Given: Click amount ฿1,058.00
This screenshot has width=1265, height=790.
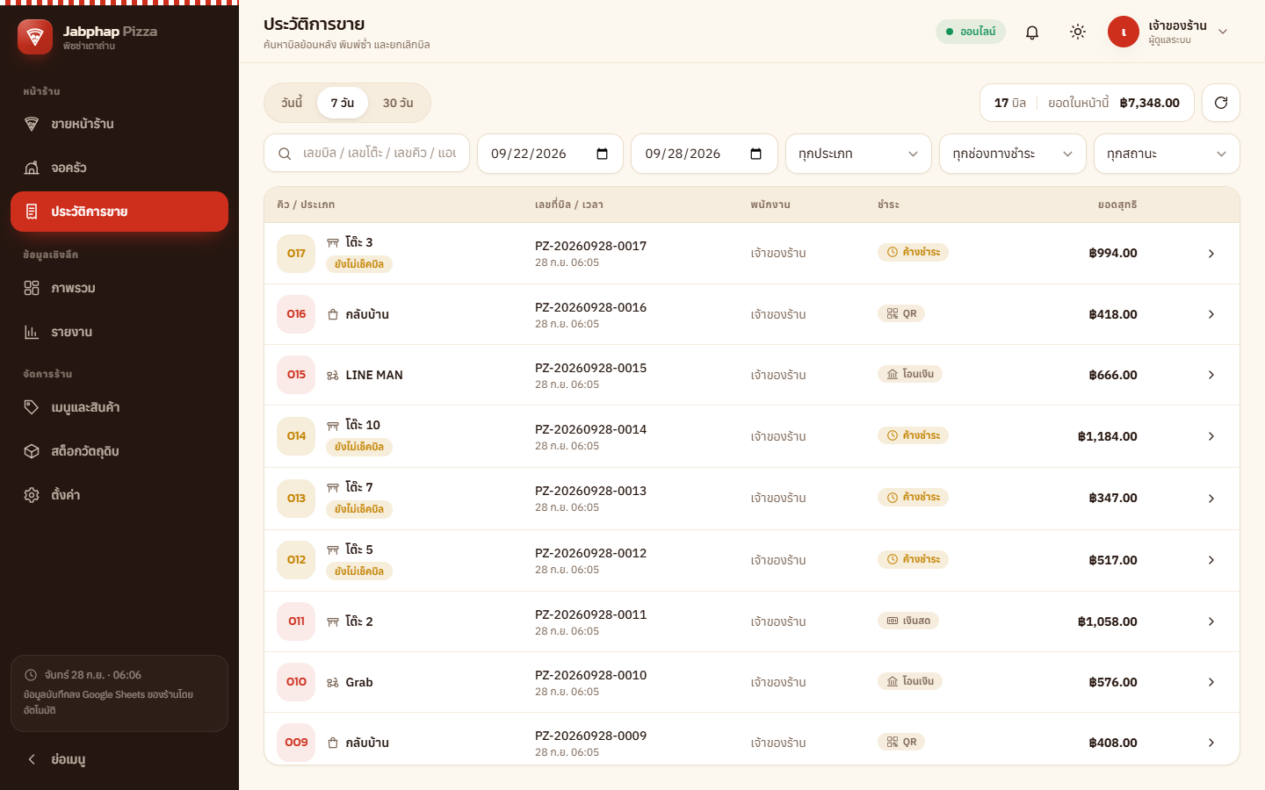Looking at the screenshot, I should tap(1107, 621).
